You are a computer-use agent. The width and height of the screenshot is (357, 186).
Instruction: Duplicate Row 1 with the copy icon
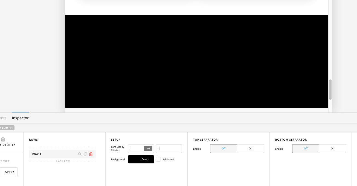click(85, 154)
